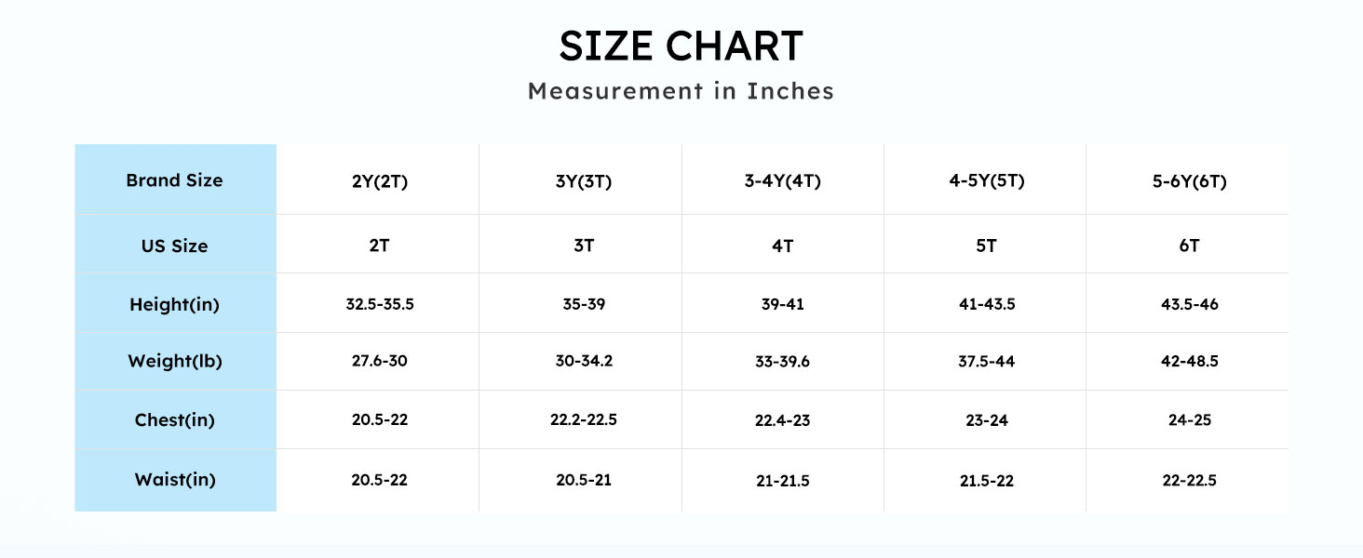
Task: Select the 32.5-35.5 height value
Action: pos(380,304)
